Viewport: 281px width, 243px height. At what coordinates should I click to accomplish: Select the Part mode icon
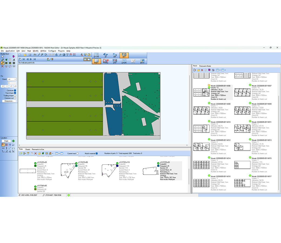click(115, 55)
